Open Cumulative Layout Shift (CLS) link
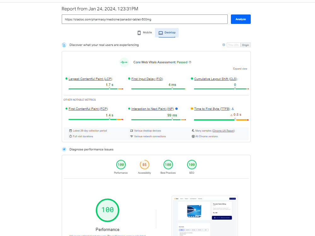Image resolution: width=315 pixels, height=236 pixels. [x=215, y=79]
